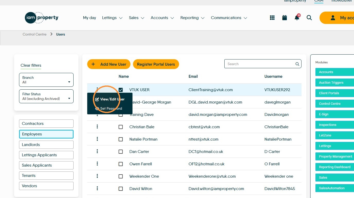This screenshot has width=354, height=198.
Task: Click the username DavidWilton7845
Action: [x=280, y=189]
